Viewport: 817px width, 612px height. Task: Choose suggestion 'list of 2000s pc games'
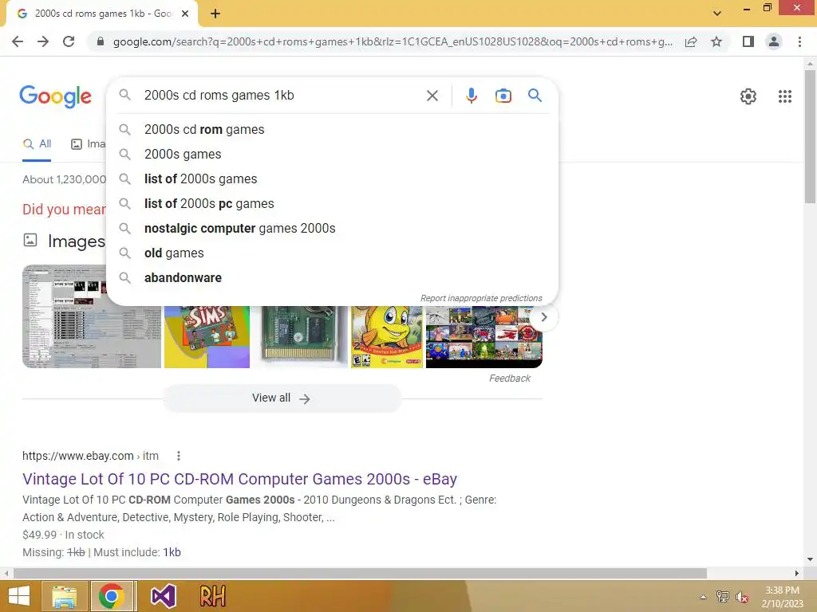332,203
